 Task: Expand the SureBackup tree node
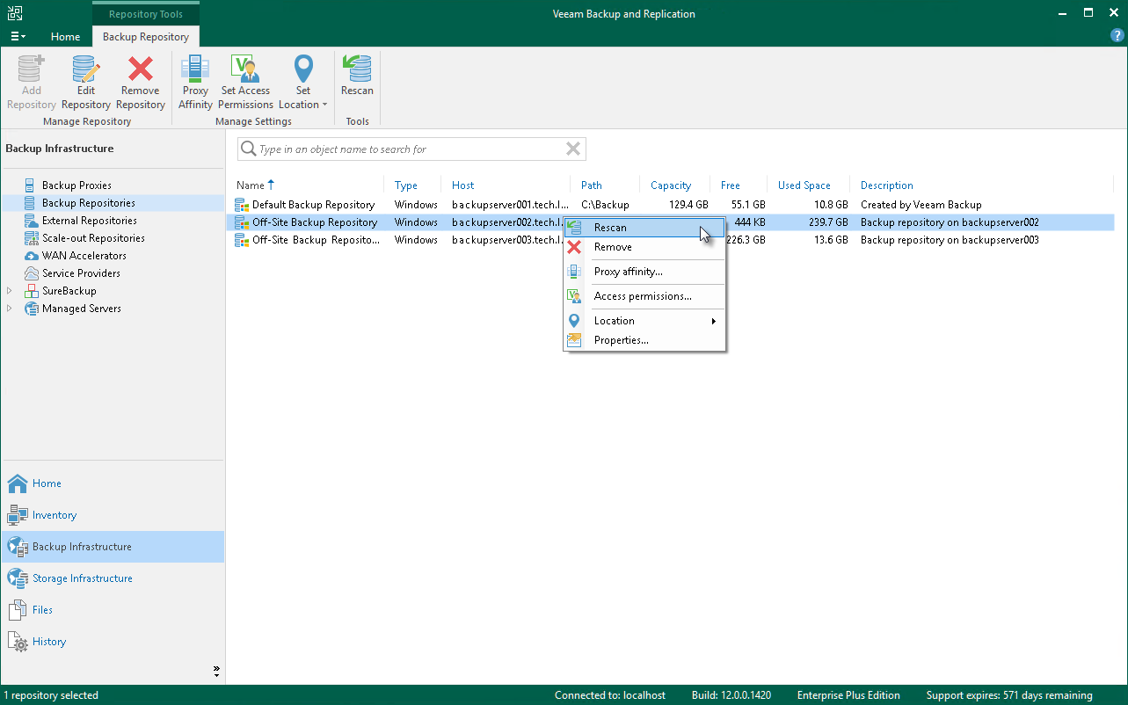click(x=10, y=291)
